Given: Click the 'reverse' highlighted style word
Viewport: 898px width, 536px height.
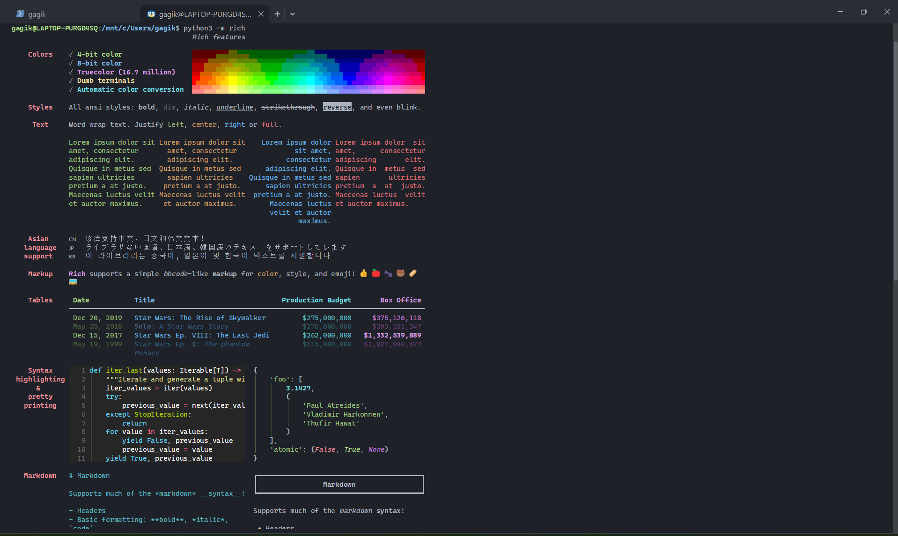Looking at the screenshot, I should click(x=337, y=107).
